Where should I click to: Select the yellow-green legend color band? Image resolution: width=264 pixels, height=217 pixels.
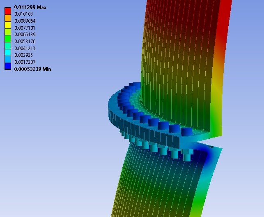(8, 32)
